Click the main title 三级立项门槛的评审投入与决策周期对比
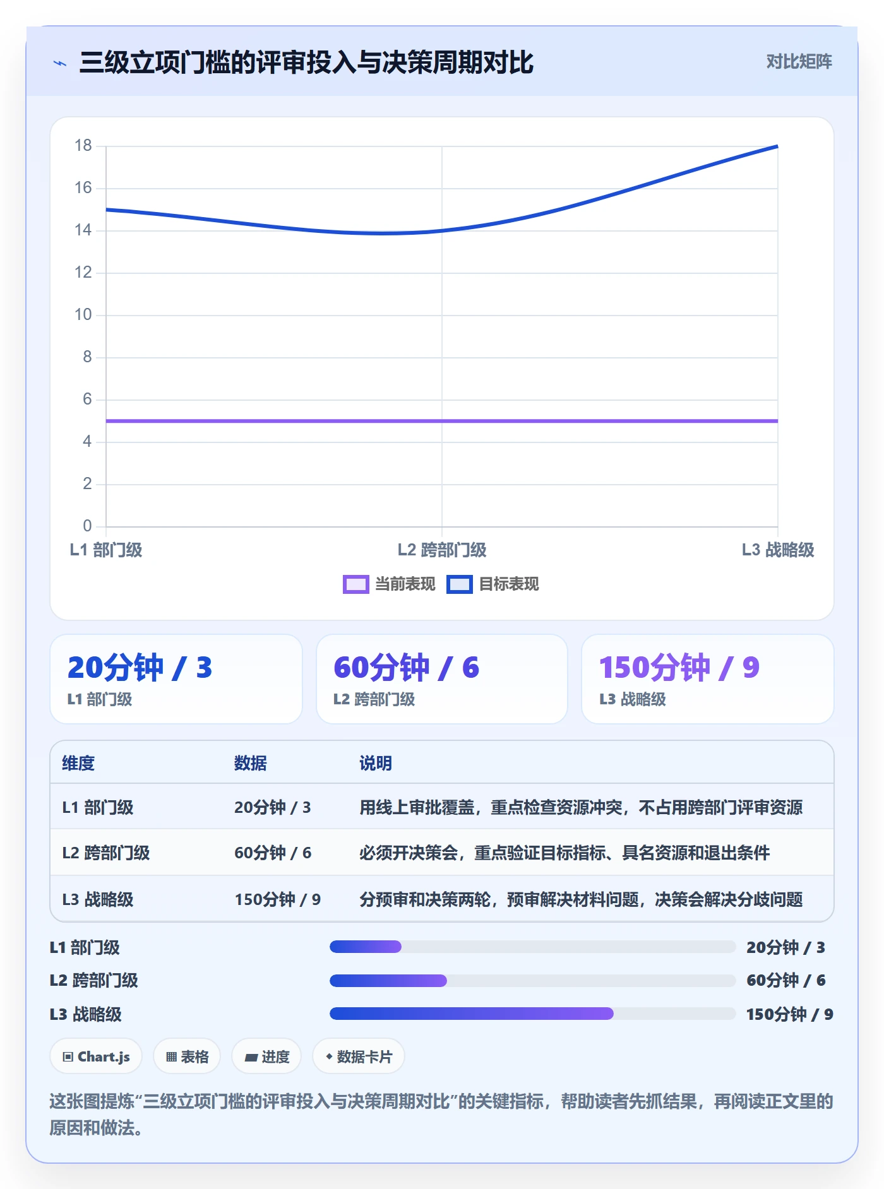884x1189 pixels. pos(306,62)
